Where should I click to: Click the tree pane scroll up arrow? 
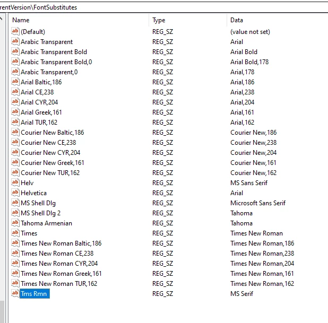[1, 19]
